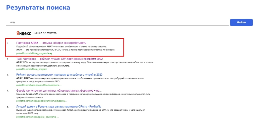Open the Яндекс logo link
The image size is (257, 121).
[x=24, y=33]
